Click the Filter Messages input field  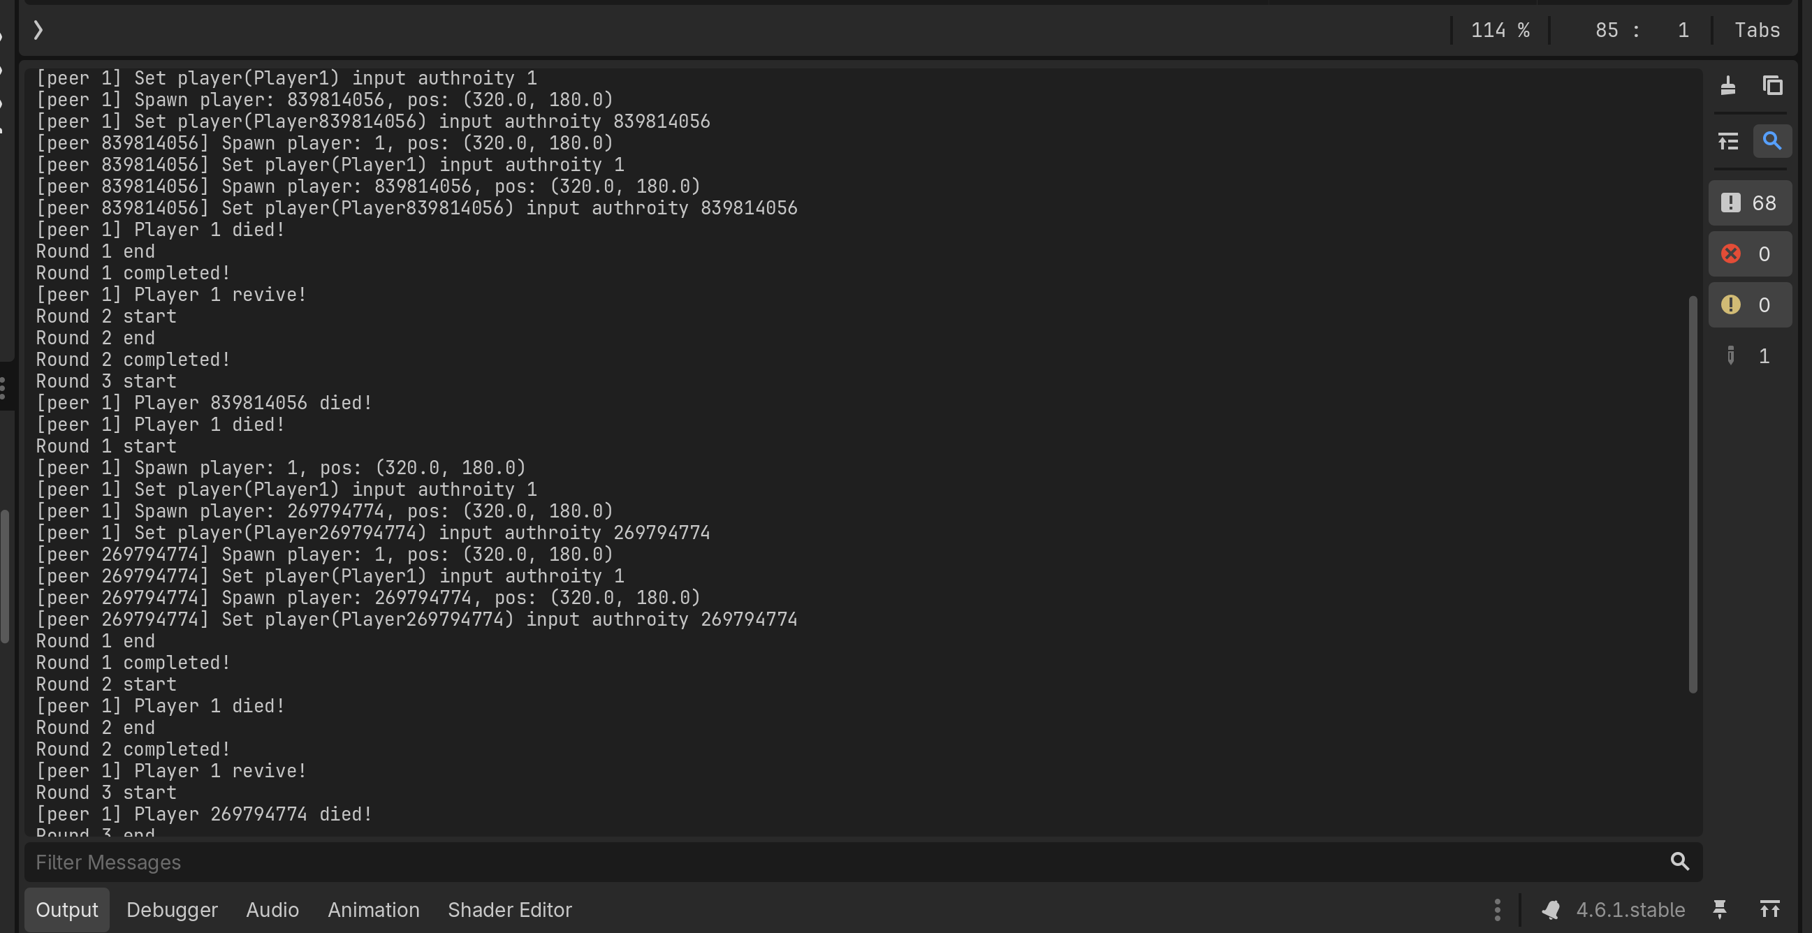[844, 862]
